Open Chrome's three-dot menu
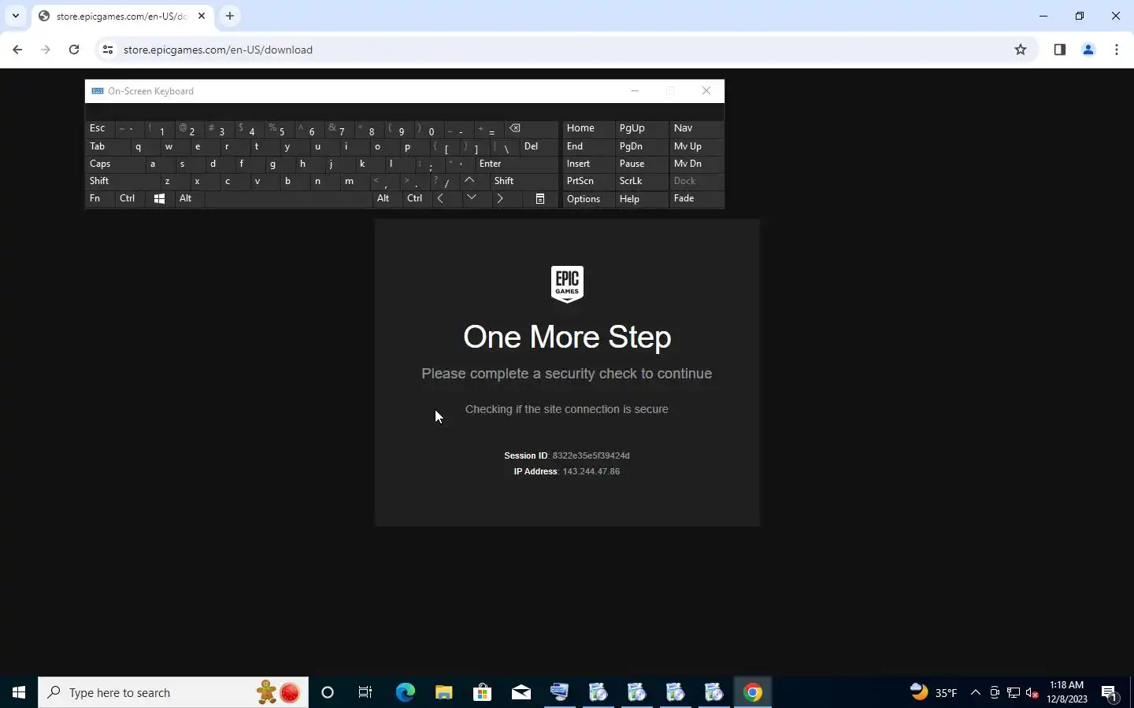This screenshot has width=1134, height=708. coord(1117,50)
